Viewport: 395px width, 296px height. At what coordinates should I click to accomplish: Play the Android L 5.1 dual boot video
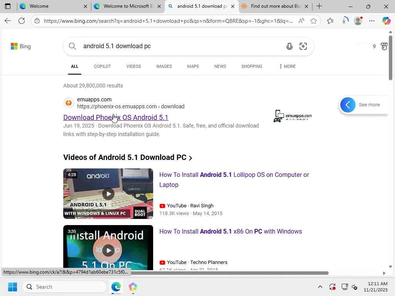(x=108, y=193)
